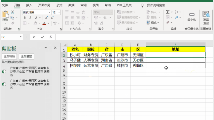Align text right
This screenshot has height=120, width=214.
point(78,18)
